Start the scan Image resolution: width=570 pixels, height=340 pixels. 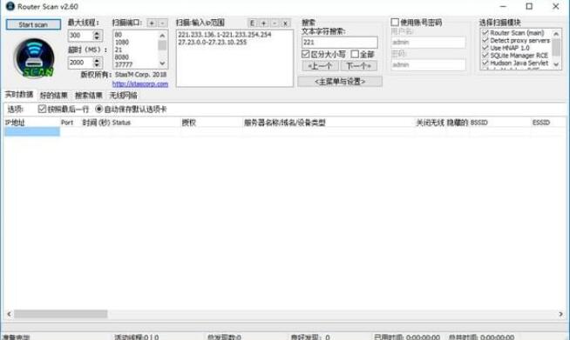(33, 24)
